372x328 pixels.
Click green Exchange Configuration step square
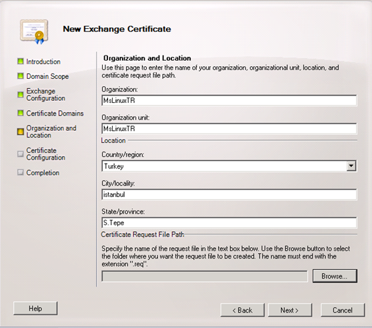tap(21, 94)
